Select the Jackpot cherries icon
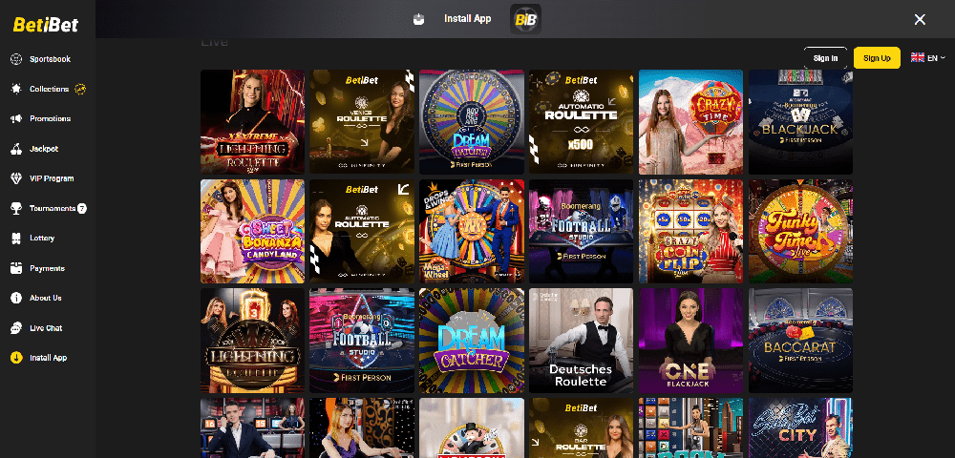 16,149
